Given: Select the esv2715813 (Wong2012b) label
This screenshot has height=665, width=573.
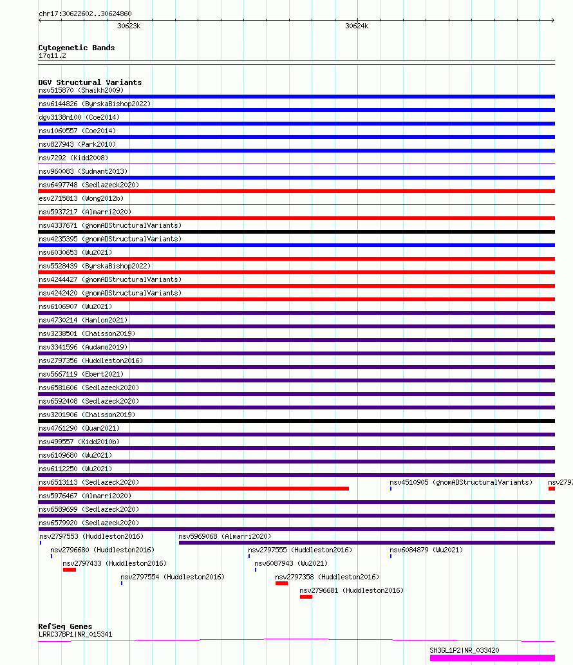Looking at the screenshot, I should pos(81,198).
